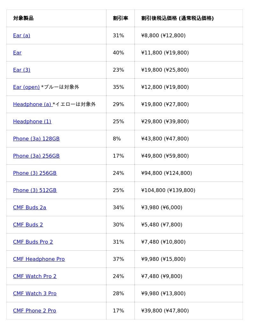The height and width of the screenshot is (329, 255).
Task: Select the 対象製品 column header
Action: coord(56,18)
